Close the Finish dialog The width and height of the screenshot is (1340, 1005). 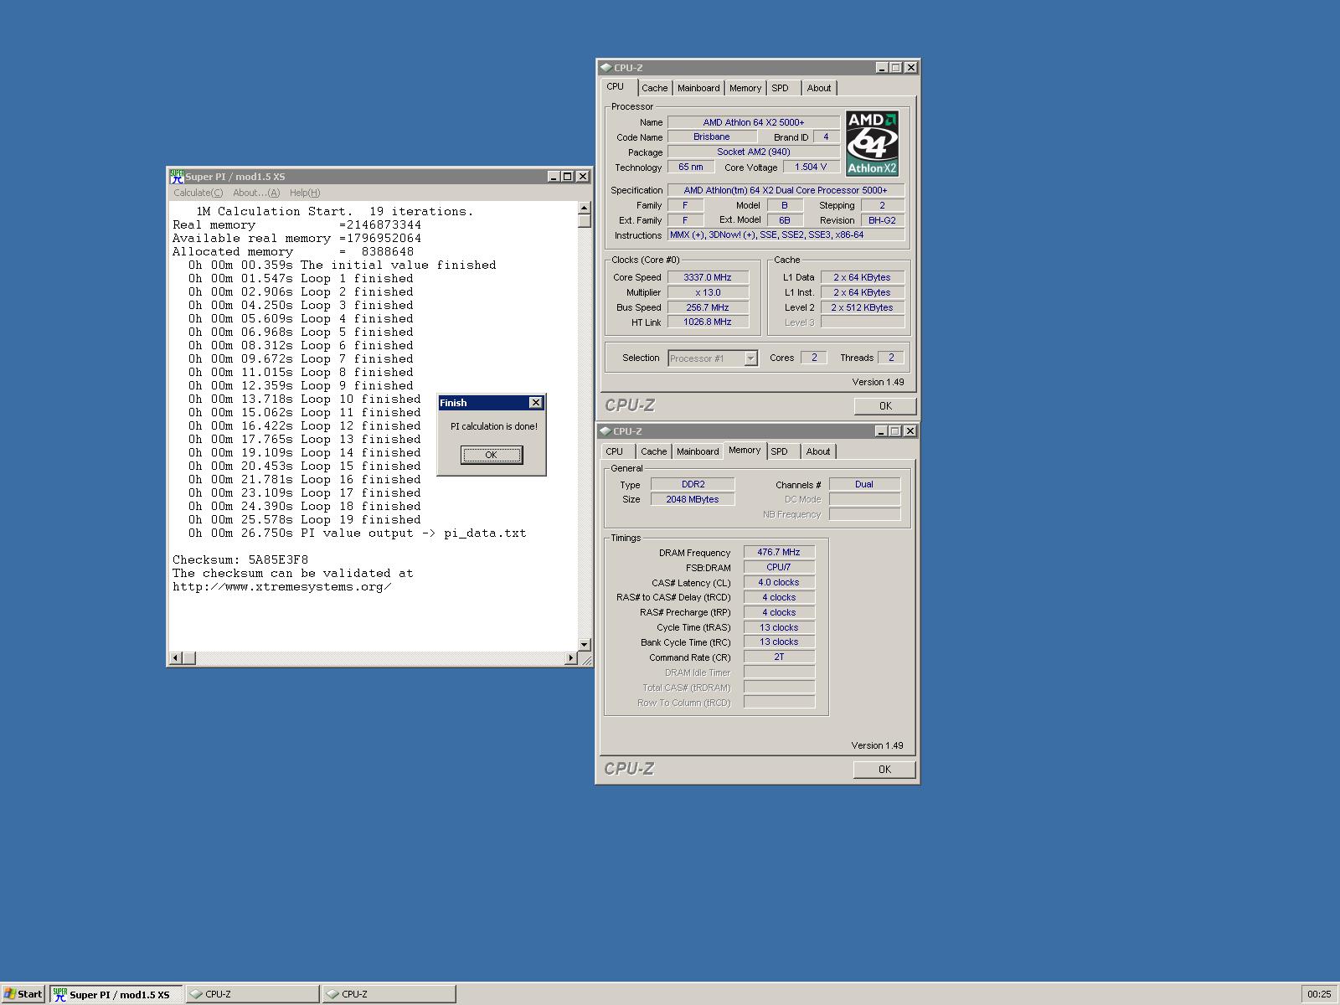coord(536,403)
